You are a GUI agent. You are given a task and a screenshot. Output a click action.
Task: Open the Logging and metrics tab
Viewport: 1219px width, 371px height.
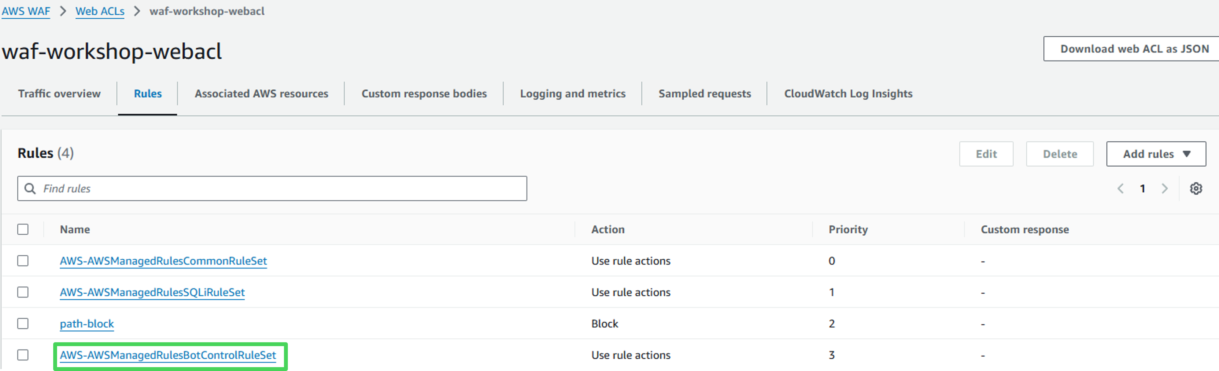(573, 93)
